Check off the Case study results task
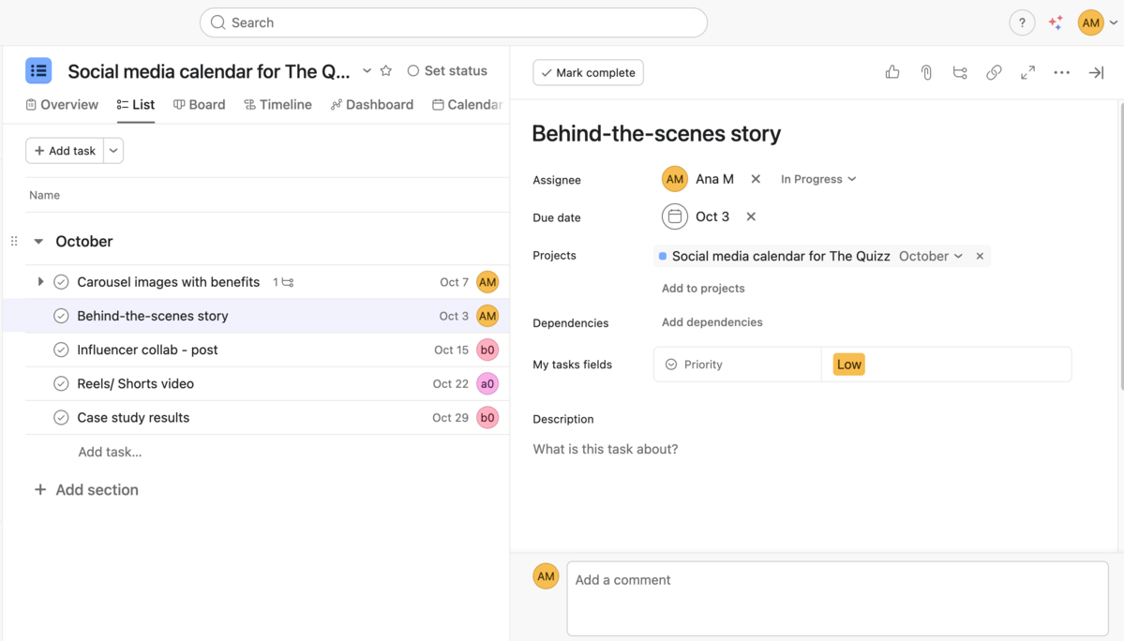Image resolution: width=1124 pixels, height=641 pixels. pos(60,417)
